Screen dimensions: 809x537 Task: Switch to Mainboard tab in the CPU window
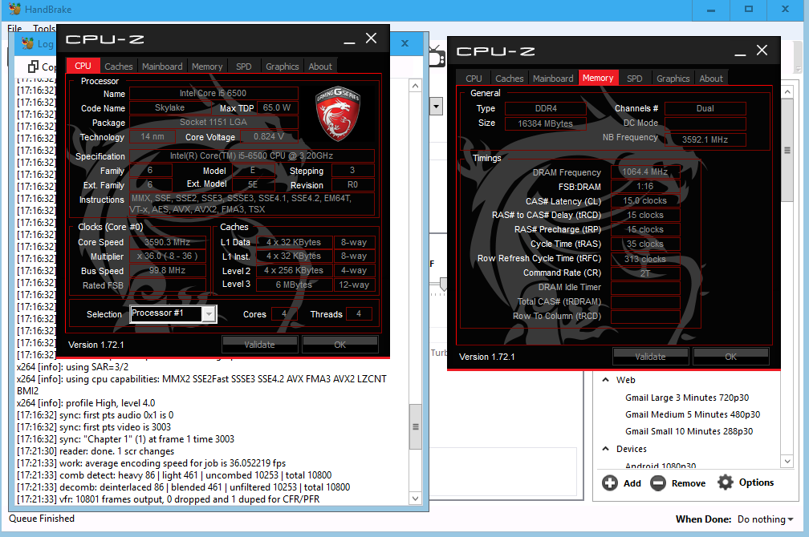pyautogui.click(x=162, y=67)
